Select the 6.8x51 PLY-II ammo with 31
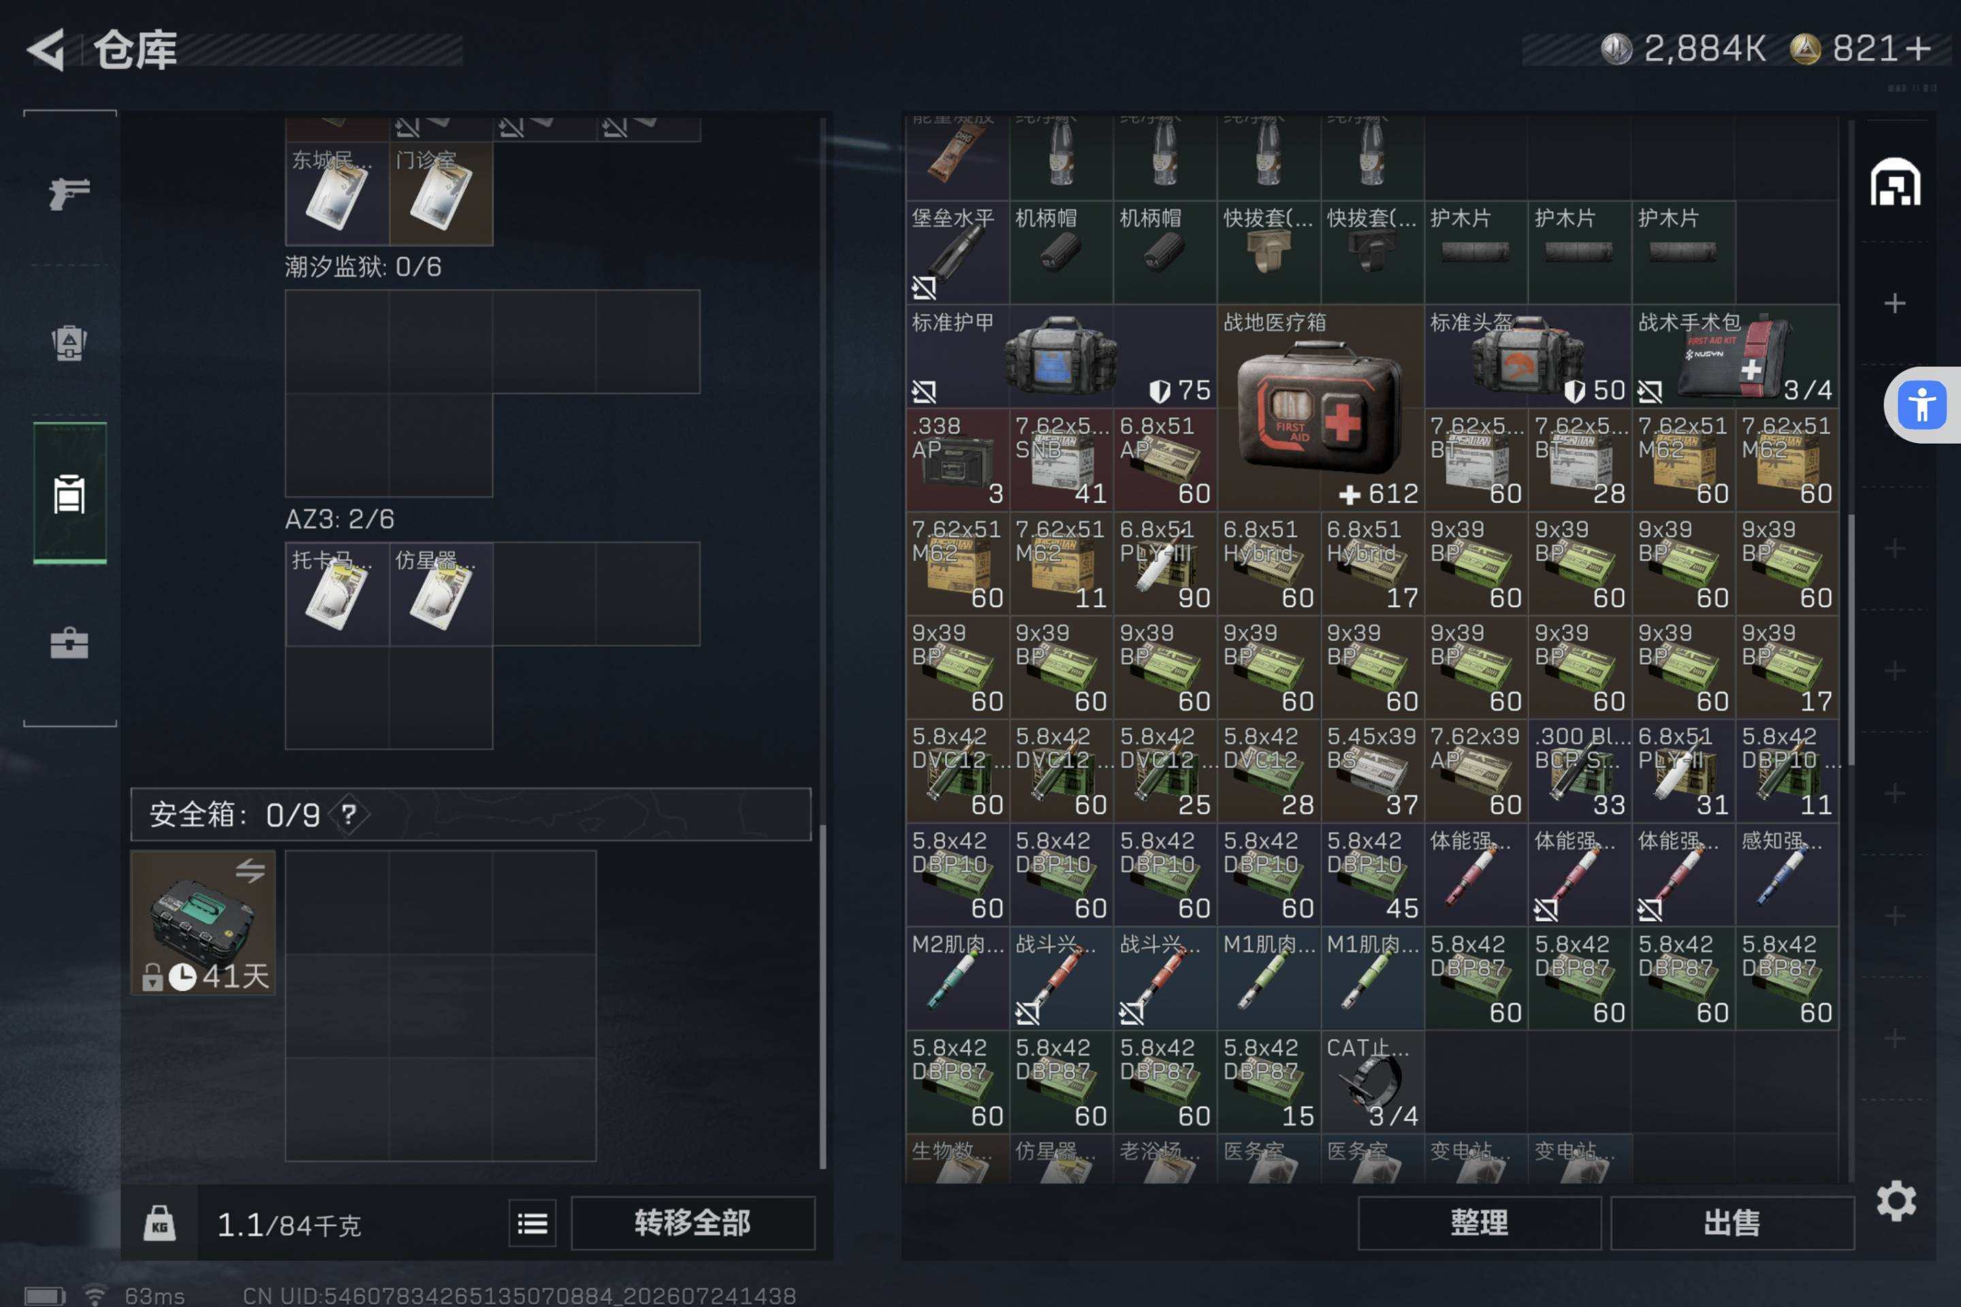 click(x=1683, y=770)
